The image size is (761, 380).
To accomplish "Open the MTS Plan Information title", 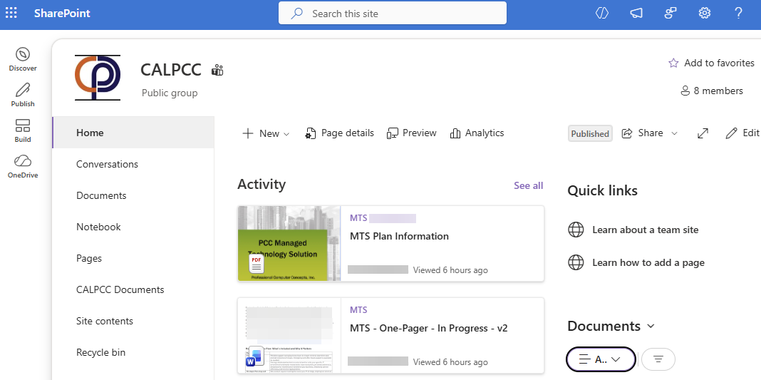I will (400, 237).
